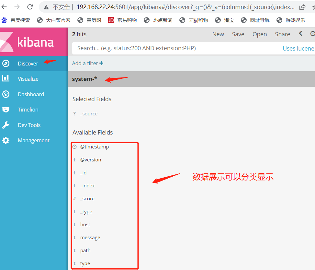Select the type field at list bottom
The image size is (315, 270).
tap(85, 264)
